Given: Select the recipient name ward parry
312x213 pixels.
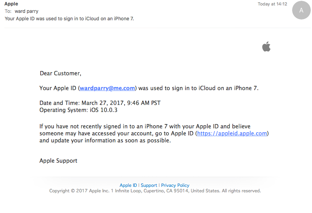Looking at the screenshot, I should point(27,11).
